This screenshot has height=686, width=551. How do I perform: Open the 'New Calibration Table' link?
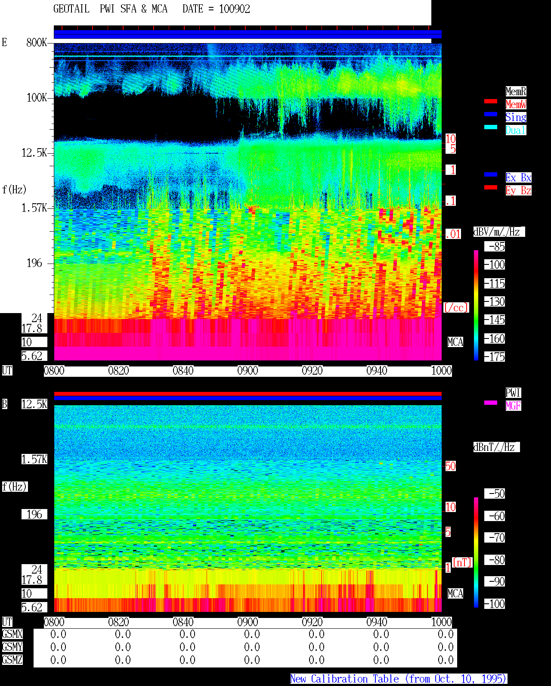[x=399, y=679]
